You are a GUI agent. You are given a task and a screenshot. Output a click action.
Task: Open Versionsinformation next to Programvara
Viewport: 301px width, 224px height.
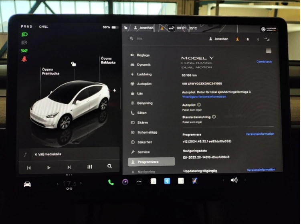tap(260, 134)
